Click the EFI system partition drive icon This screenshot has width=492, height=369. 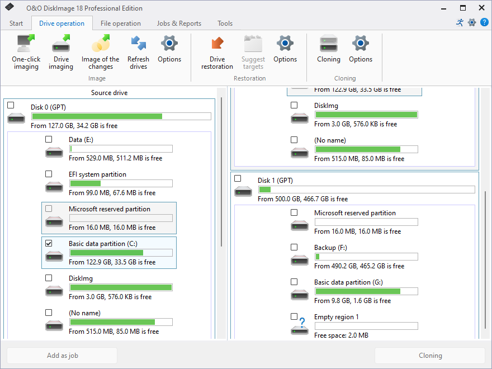click(x=54, y=187)
